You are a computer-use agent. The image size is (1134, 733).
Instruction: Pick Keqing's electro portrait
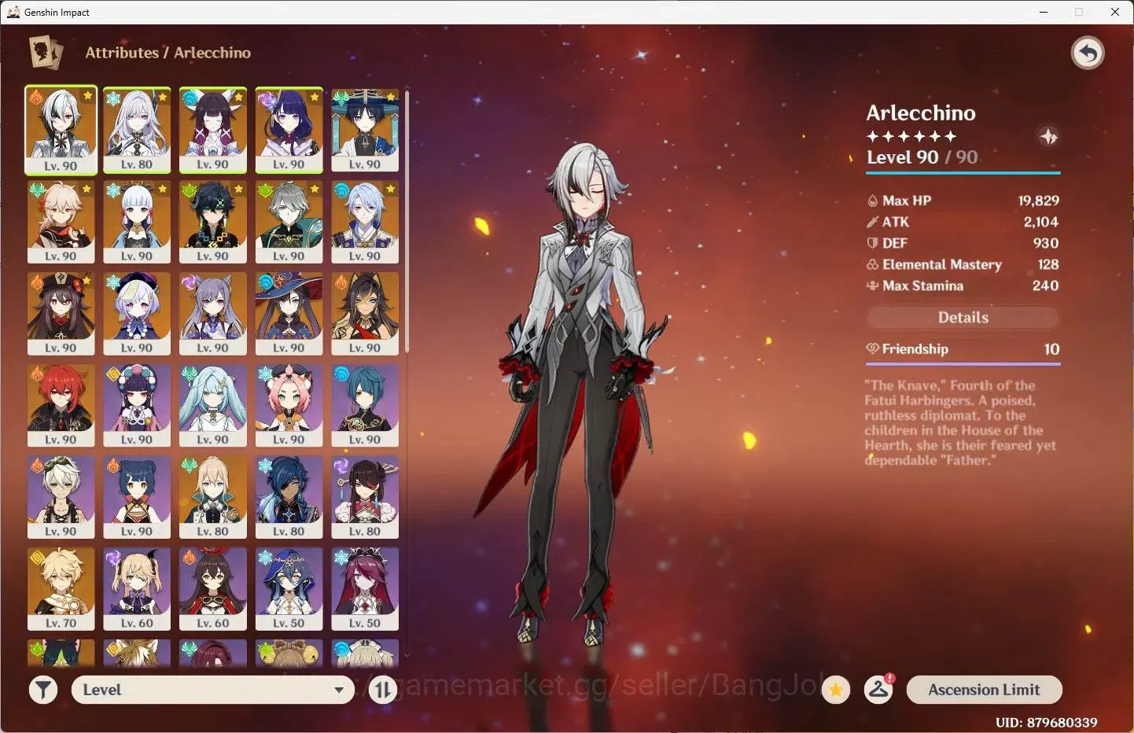click(x=212, y=314)
